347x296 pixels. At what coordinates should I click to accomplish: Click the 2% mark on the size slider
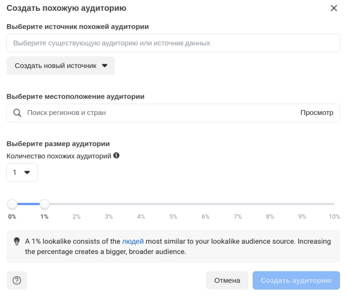77,204
